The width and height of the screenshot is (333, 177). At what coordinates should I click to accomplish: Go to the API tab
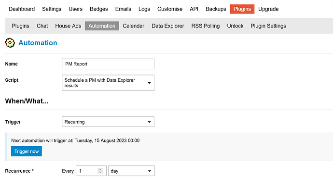(194, 9)
